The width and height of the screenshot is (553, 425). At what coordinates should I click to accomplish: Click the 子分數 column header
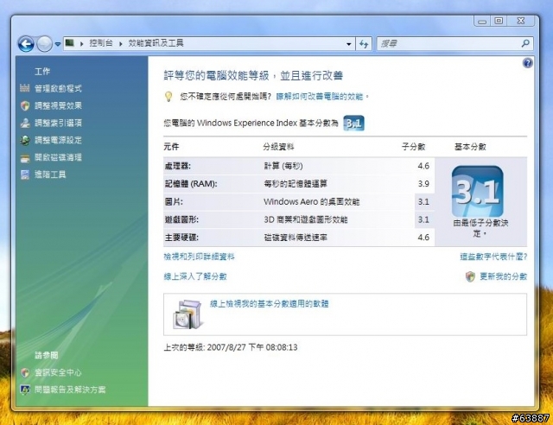(413, 147)
